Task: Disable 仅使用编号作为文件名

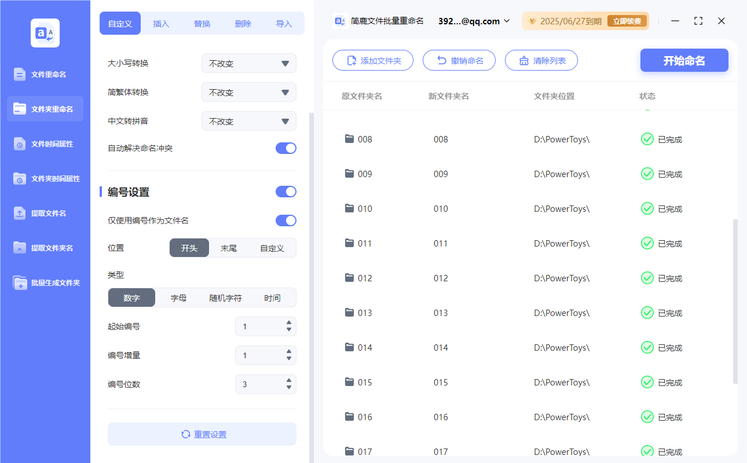Action: [285, 221]
